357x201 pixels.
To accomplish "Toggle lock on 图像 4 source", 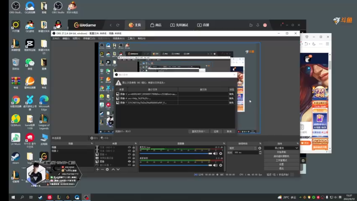I will click(x=133, y=155).
